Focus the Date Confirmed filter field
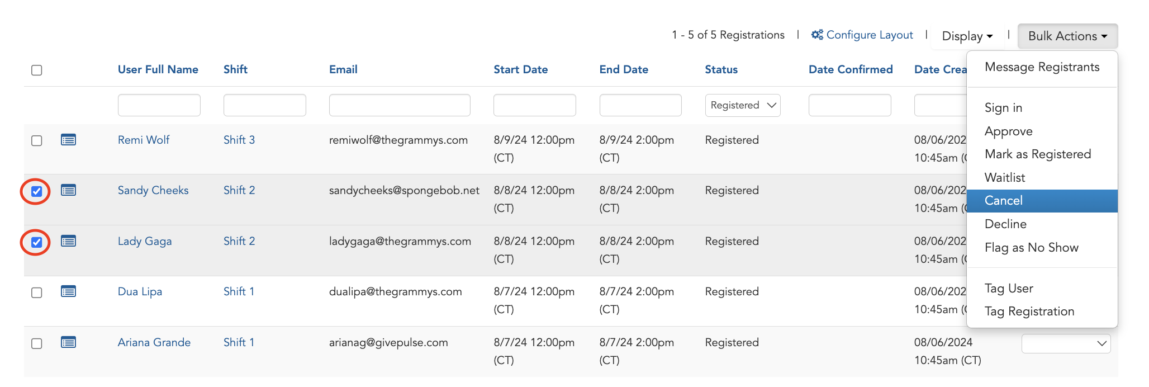The image size is (1149, 387). (x=850, y=105)
